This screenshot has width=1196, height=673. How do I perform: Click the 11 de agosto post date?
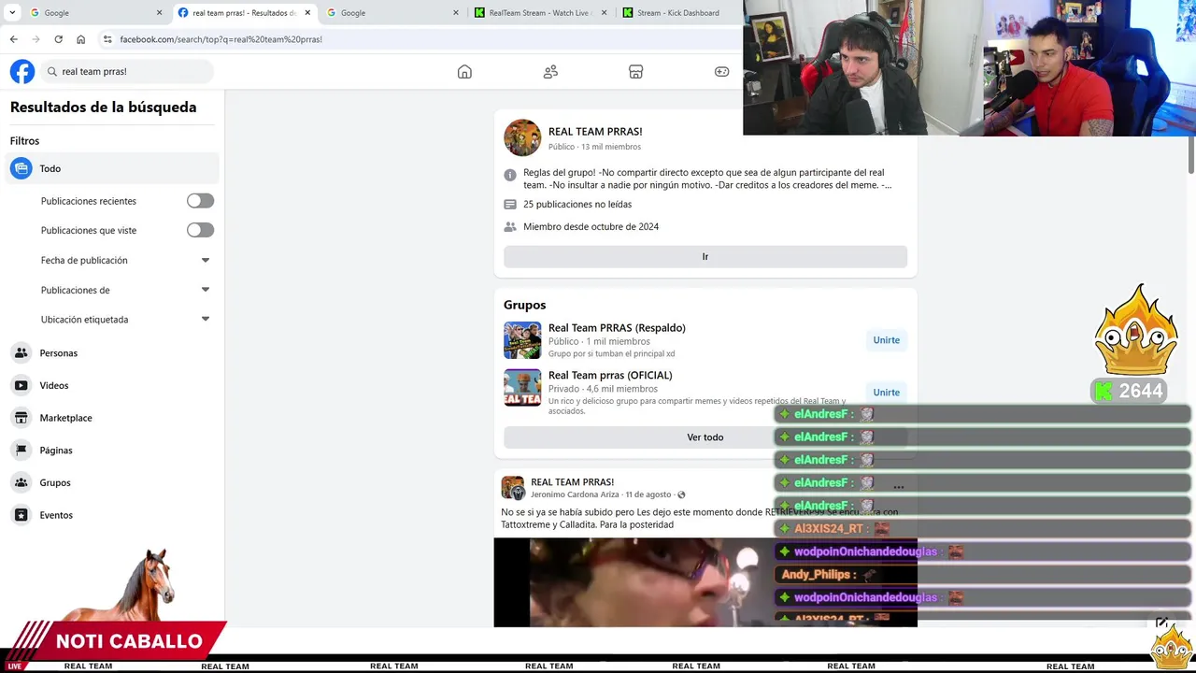648,494
